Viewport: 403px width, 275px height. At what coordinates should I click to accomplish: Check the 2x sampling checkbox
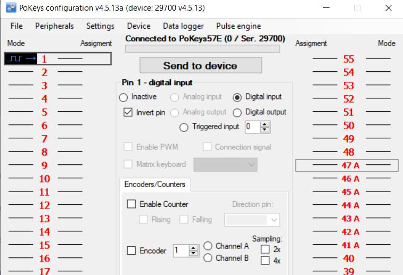click(x=265, y=249)
